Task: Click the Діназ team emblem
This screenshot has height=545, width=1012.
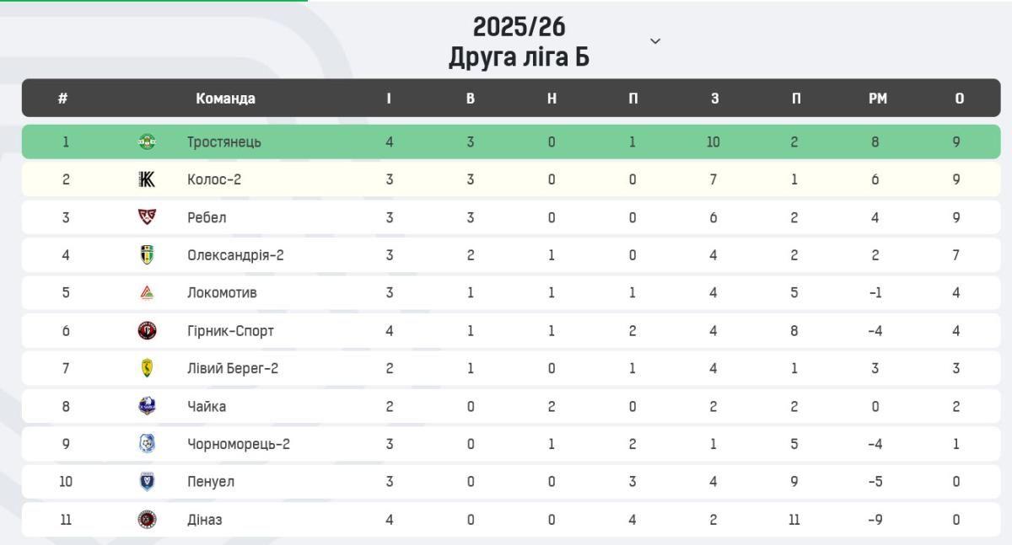Action: pos(147,520)
